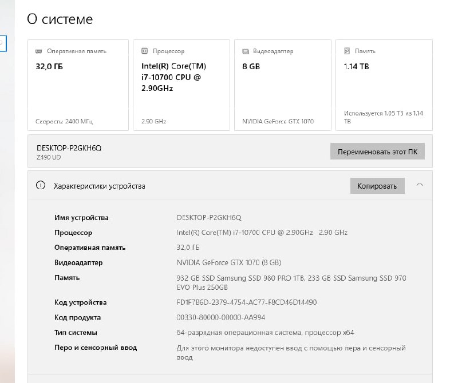
Task: Click the RAM chip icon beside Оперативная память
Action: point(38,51)
